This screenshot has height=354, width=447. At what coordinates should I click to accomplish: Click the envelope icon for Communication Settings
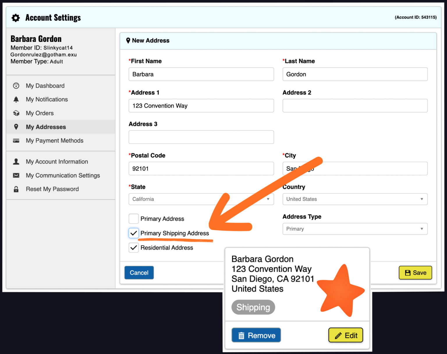point(16,175)
